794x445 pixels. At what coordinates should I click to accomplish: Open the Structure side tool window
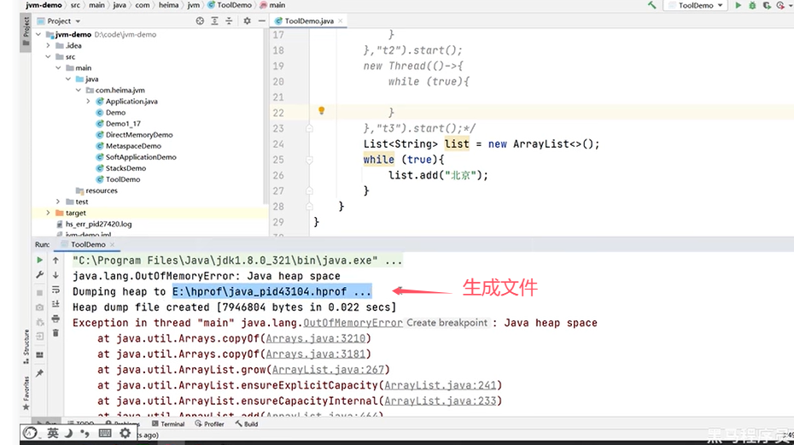pos(26,346)
